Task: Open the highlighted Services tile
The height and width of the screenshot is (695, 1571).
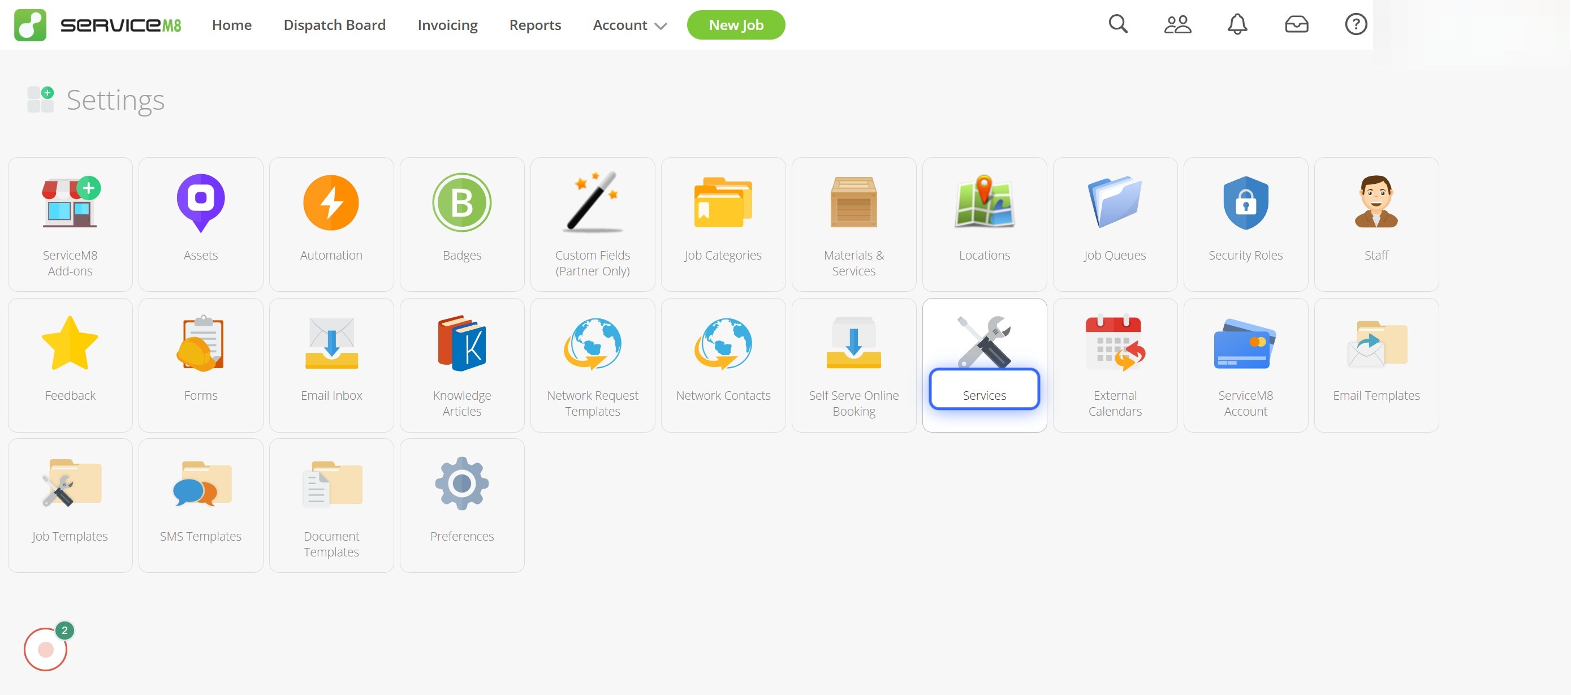Action: click(983, 365)
